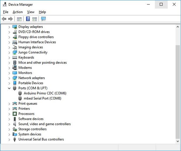The width and height of the screenshot is (181, 151).
Task: Expand the Display adapters node
Action: click(9, 27)
